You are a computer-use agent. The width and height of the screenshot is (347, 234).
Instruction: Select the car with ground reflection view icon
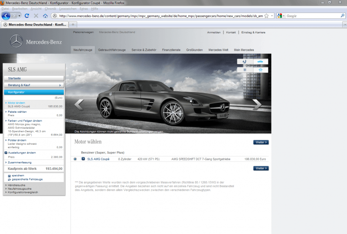tap(260, 70)
